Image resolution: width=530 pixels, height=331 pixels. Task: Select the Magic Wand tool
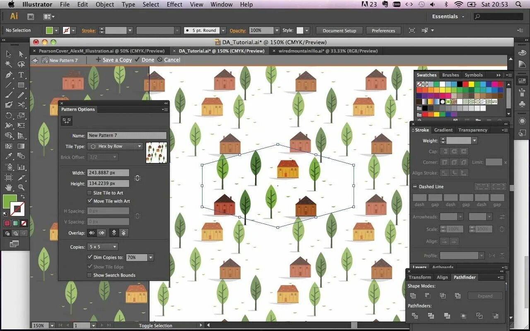[x=9, y=64]
